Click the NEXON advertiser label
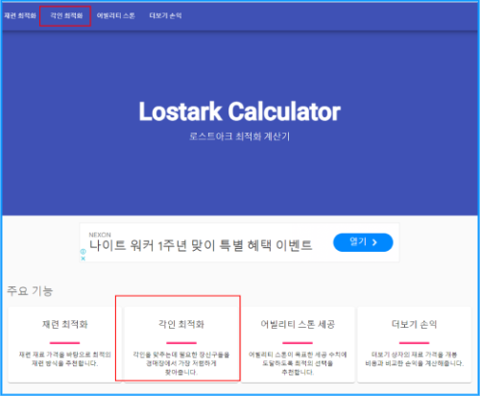The image size is (480, 396). (100, 235)
